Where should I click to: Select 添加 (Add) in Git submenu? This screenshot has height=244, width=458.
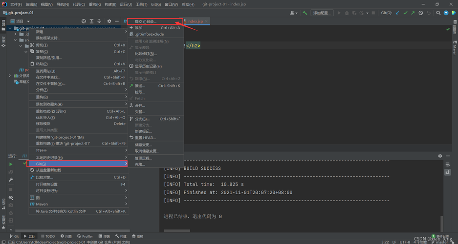click(x=156, y=28)
